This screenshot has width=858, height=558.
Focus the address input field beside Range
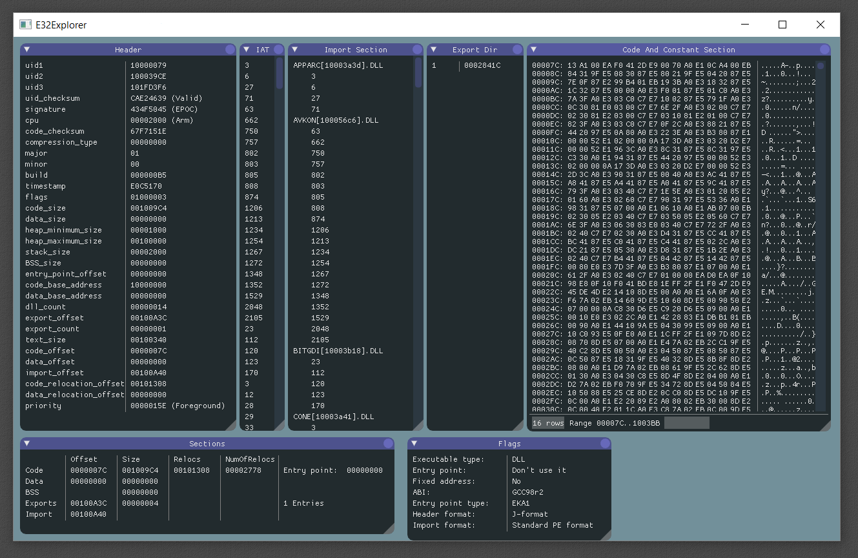click(x=687, y=422)
